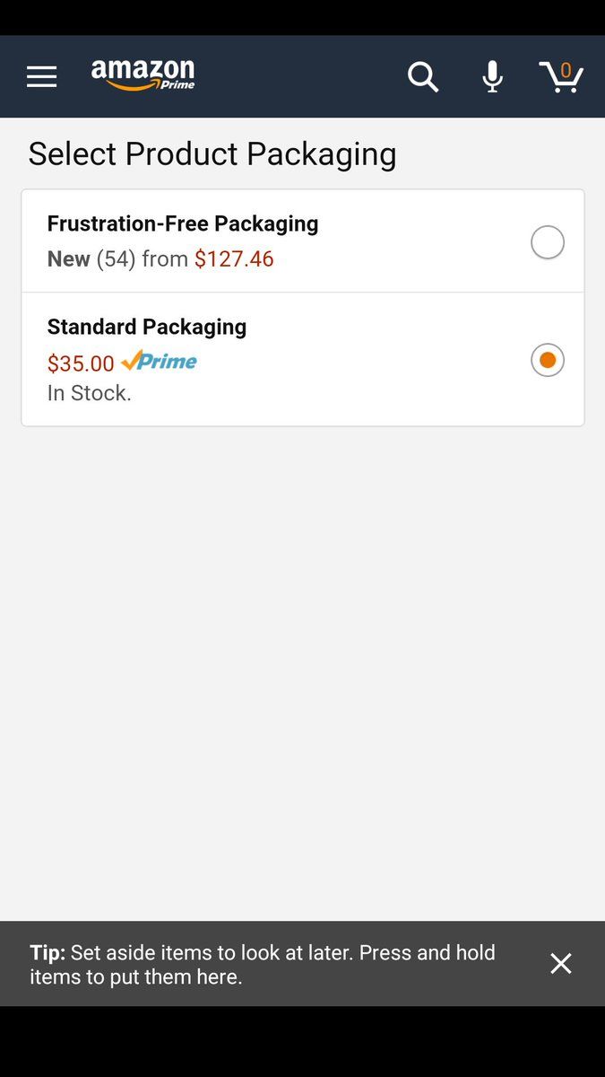Dismiss the tip banner with X
Viewport: 605px width, 1077px height.
(561, 964)
